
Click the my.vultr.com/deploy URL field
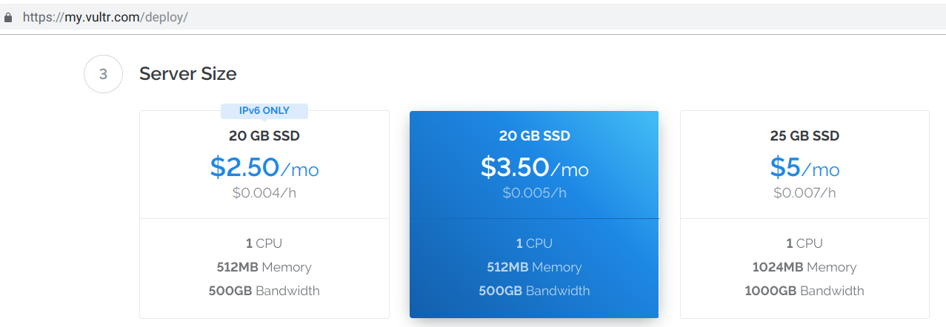coord(105,17)
